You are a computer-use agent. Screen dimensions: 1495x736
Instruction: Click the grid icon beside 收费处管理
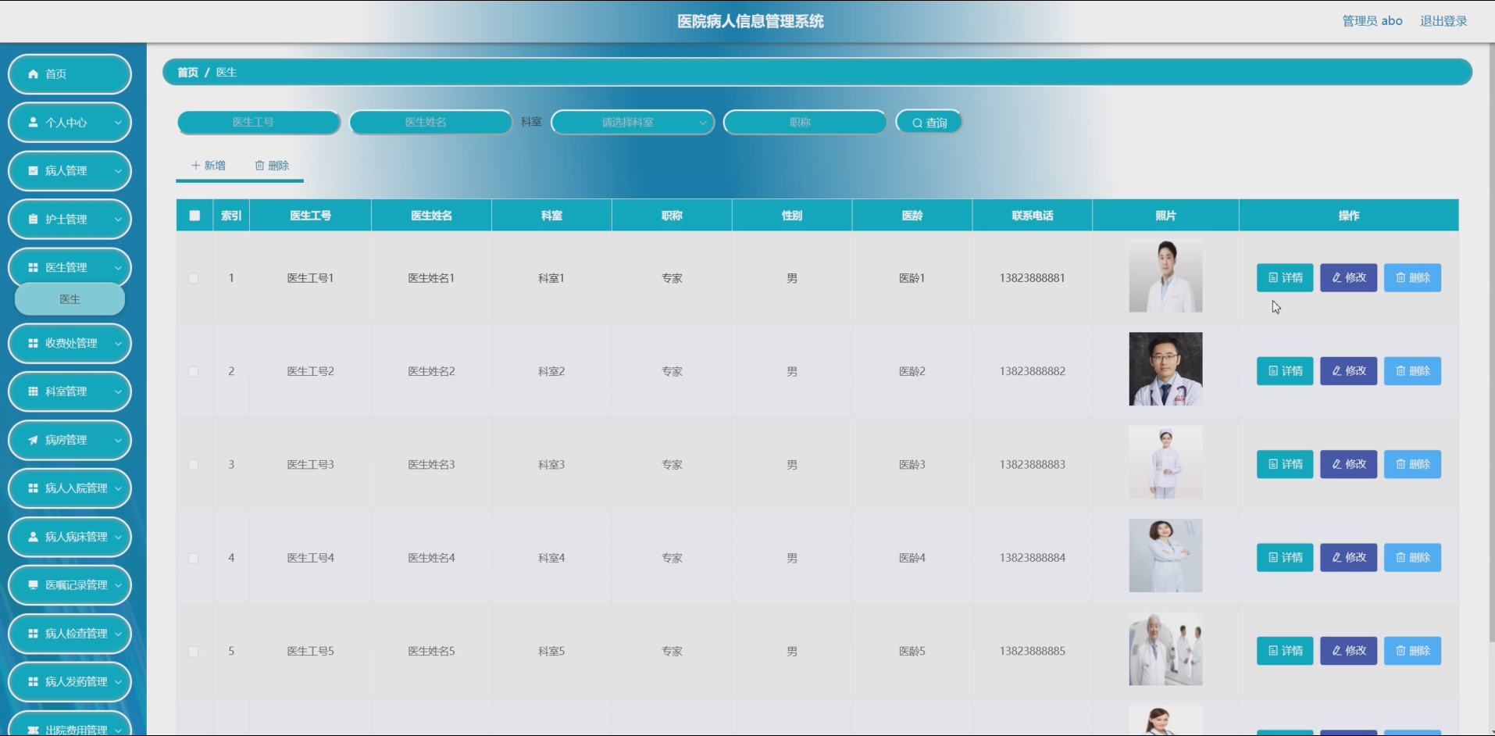tap(33, 343)
